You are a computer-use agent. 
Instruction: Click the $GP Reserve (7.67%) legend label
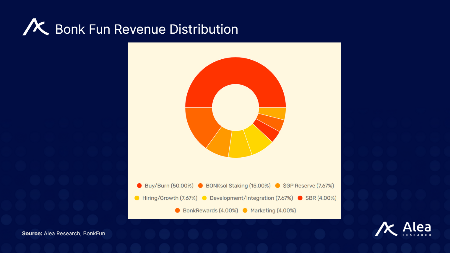click(308, 186)
